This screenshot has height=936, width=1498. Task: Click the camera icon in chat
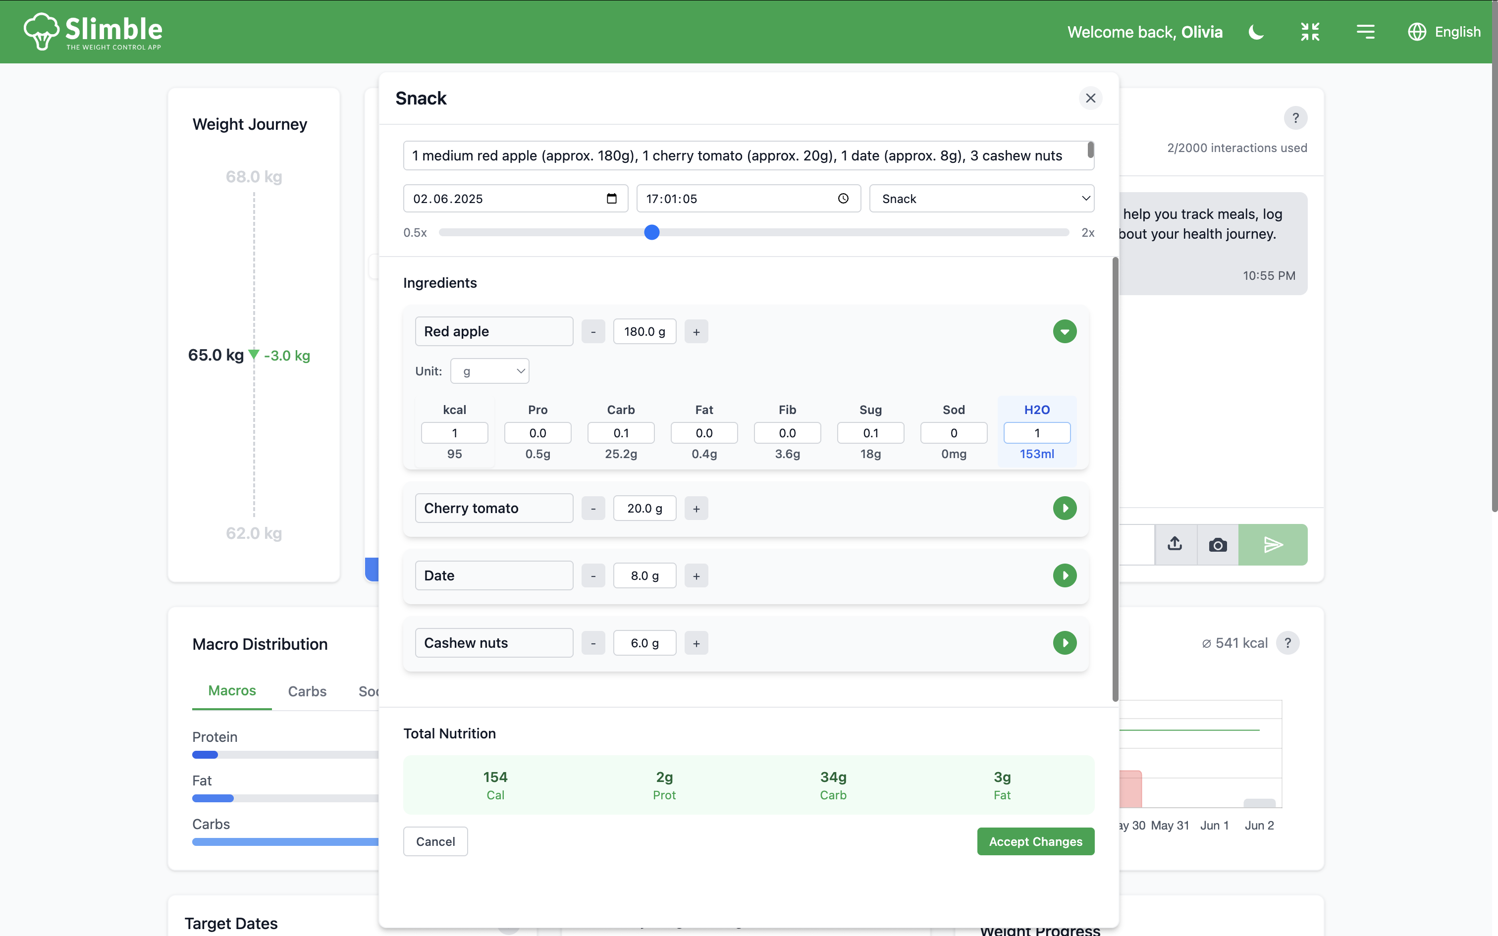[x=1218, y=545]
